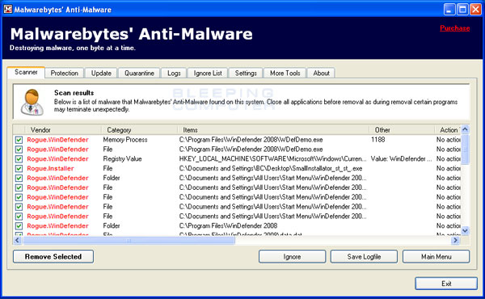Select the Rogue.Installer vendor entry
This screenshot has height=299, width=485.
click(x=50, y=169)
